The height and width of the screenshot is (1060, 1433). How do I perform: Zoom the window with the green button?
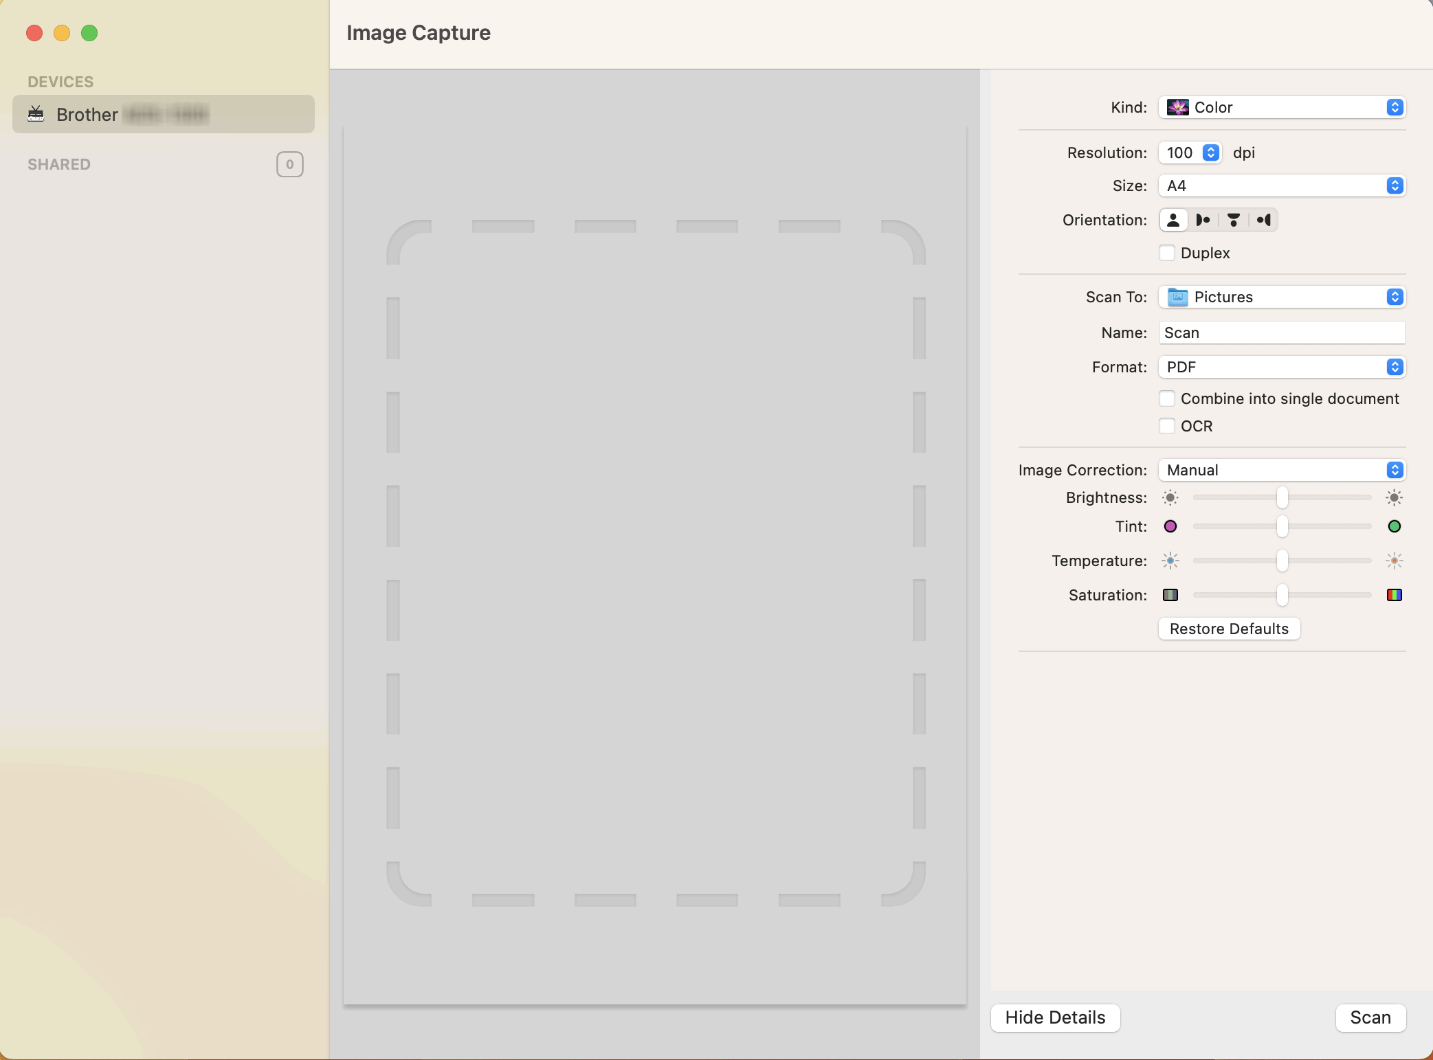pos(89,33)
